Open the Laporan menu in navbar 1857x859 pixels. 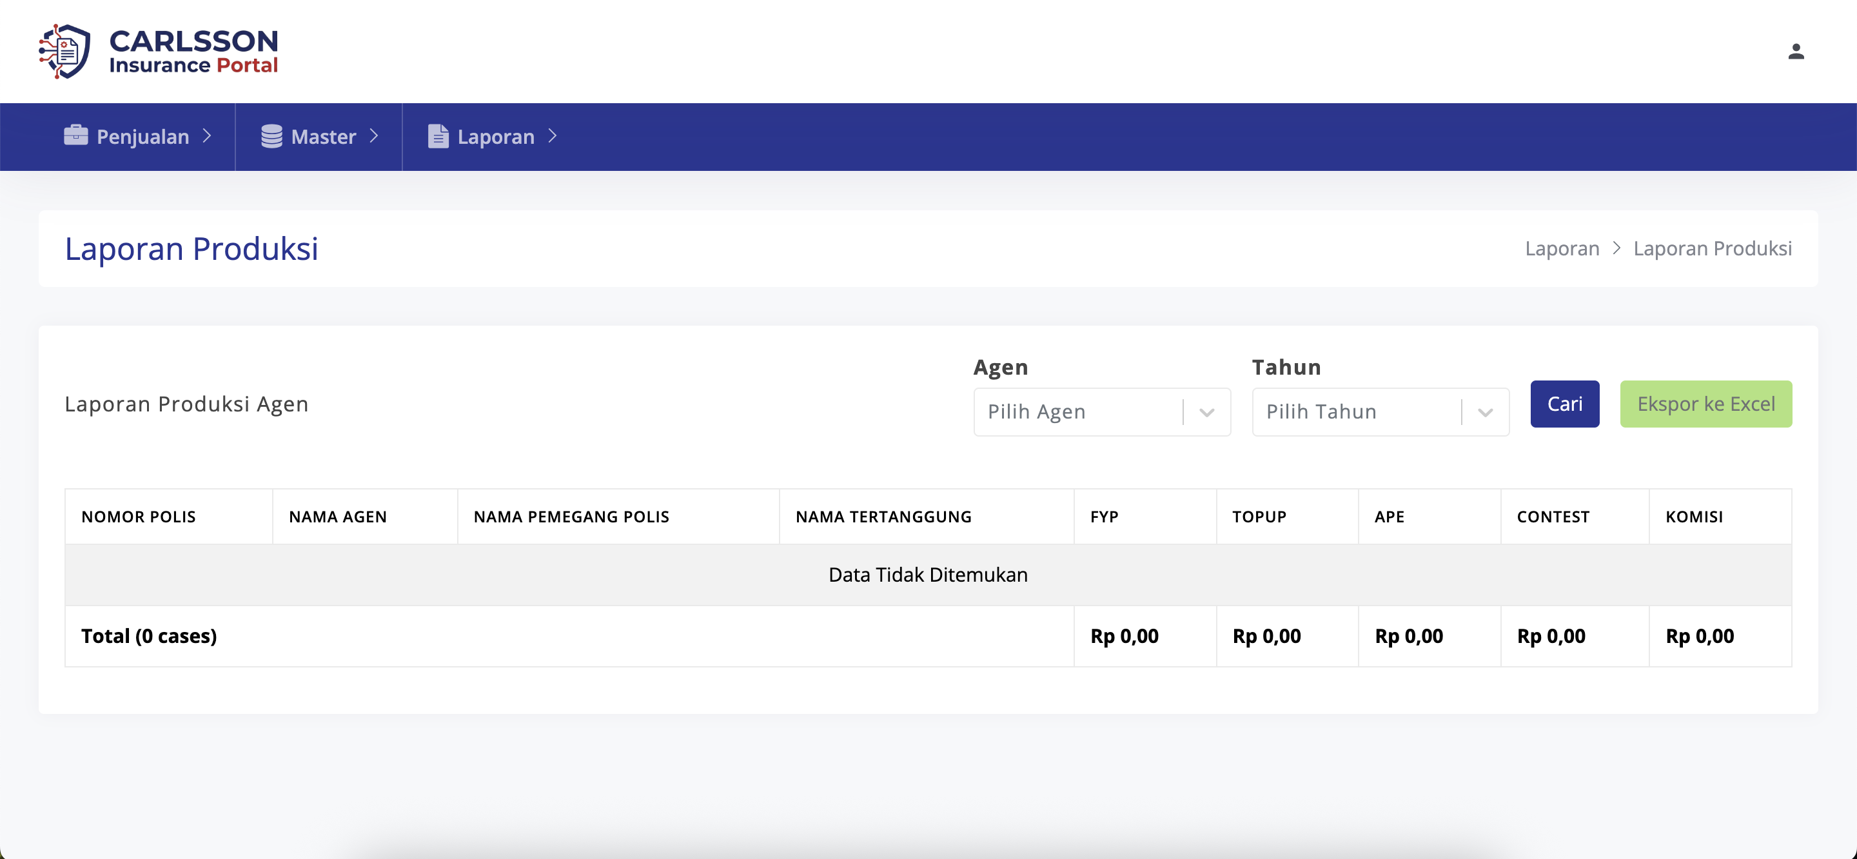click(493, 136)
